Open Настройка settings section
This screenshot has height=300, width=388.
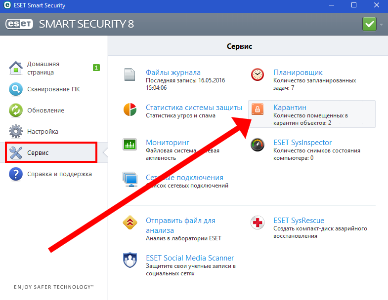tap(43, 132)
